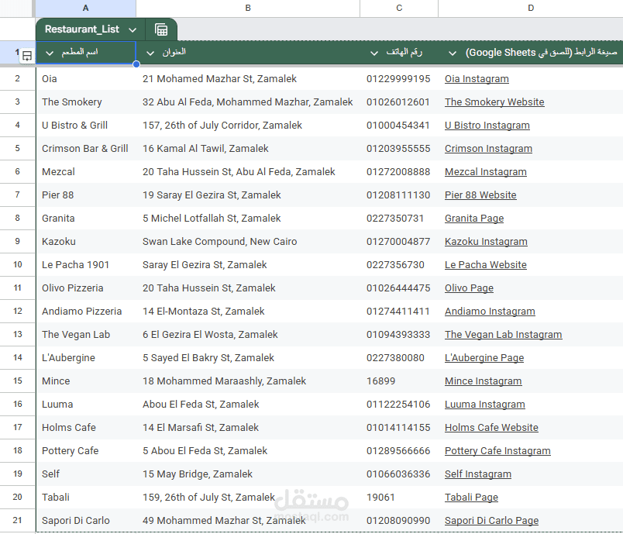Select row 9 header
This screenshot has width=623, height=534.
point(18,242)
